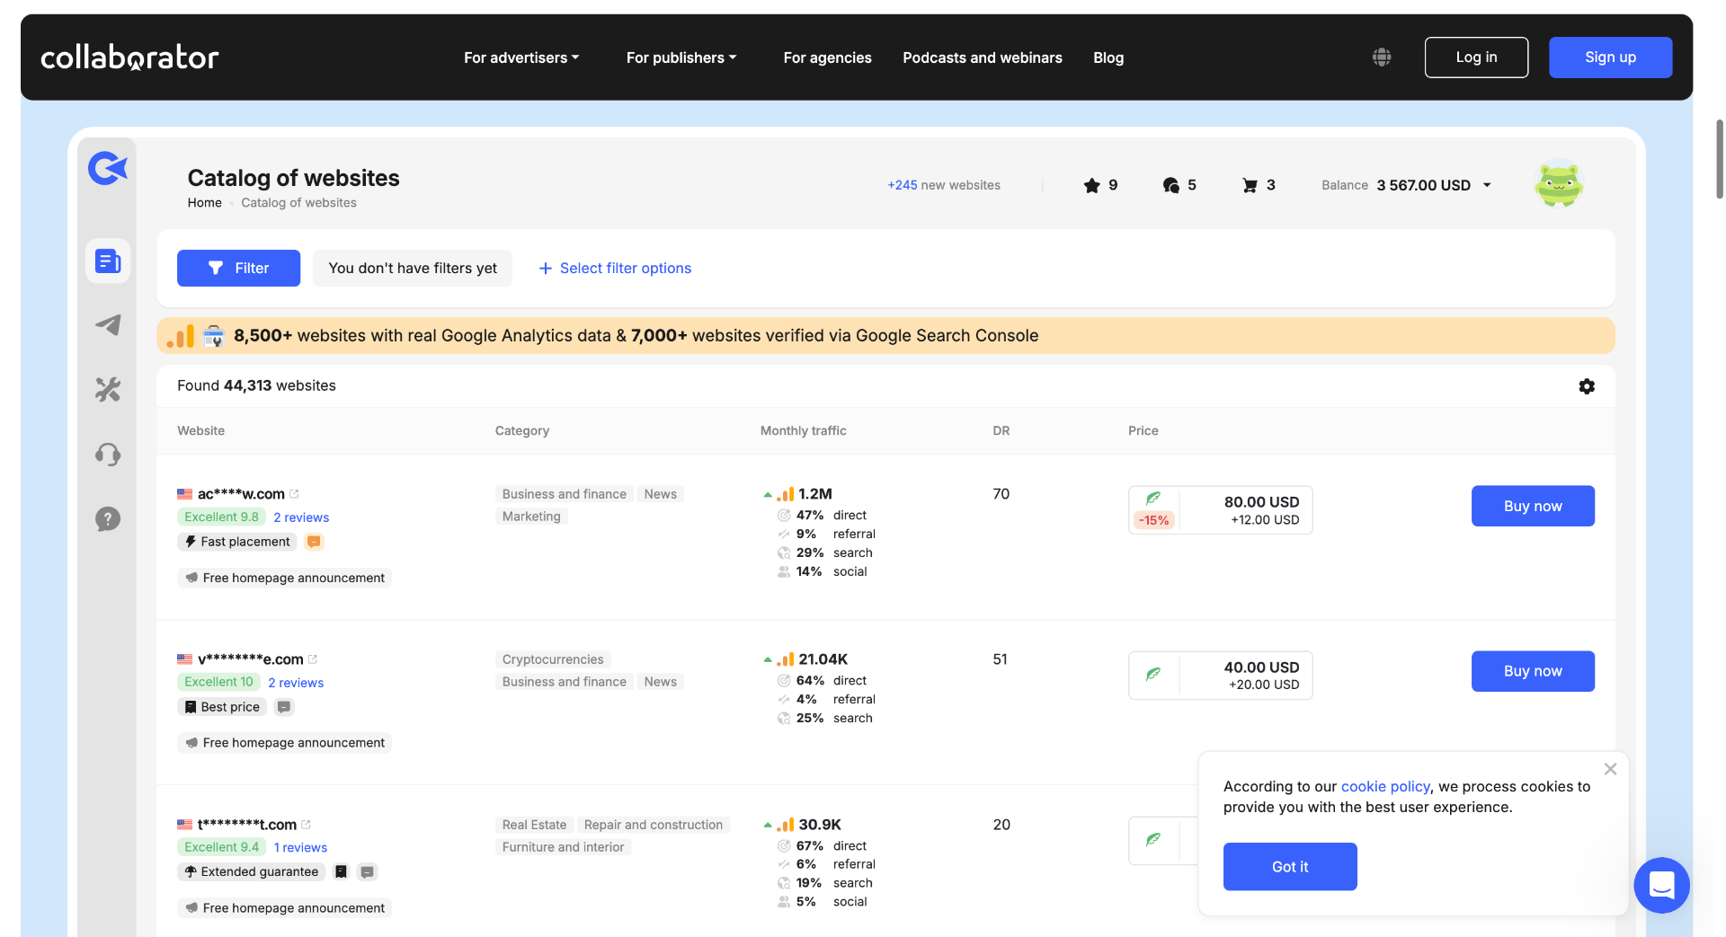The image size is (1726, 937).
Task: Click the page vertical scrollbar
Action: pos(1719,159)
